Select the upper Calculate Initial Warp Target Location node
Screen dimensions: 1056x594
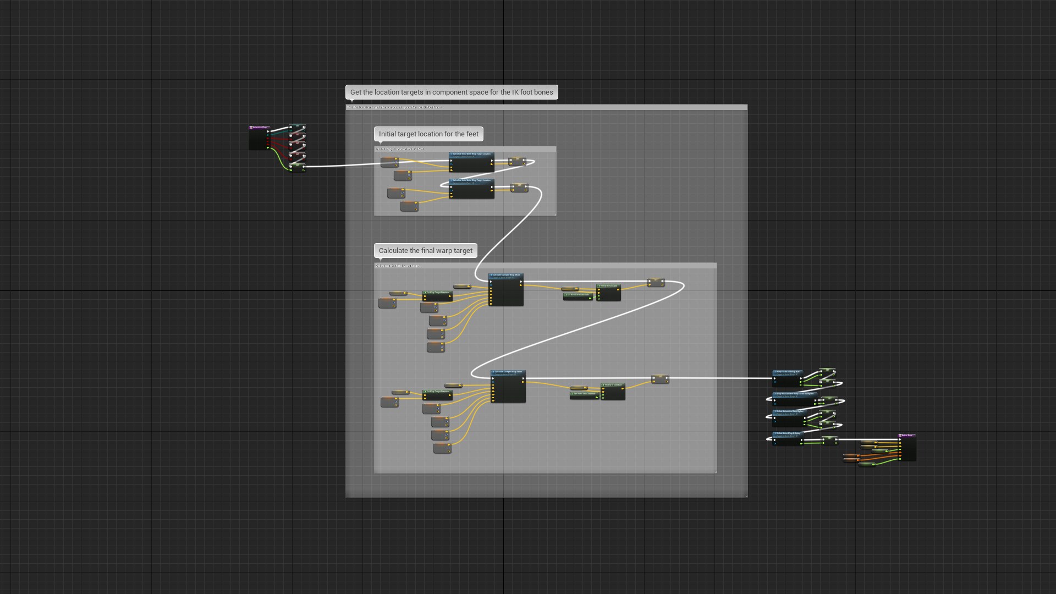(x=471, y=155)
